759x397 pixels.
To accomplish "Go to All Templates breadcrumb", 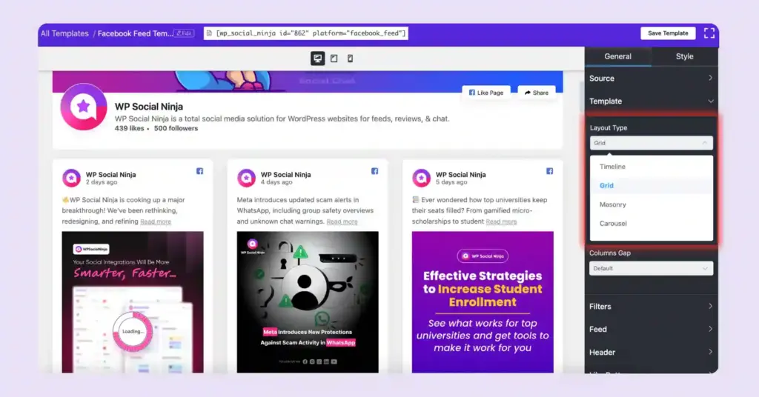I will pos(65,33).
